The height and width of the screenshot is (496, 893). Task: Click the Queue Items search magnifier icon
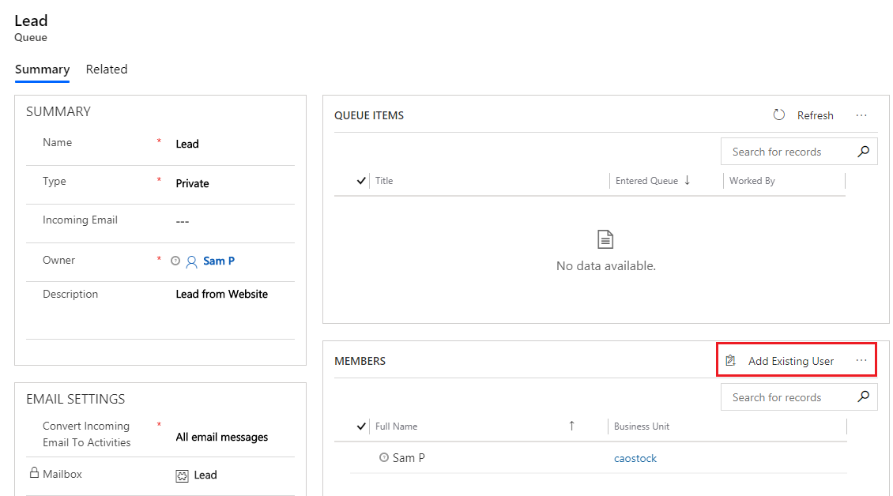(x=864, y=152)
